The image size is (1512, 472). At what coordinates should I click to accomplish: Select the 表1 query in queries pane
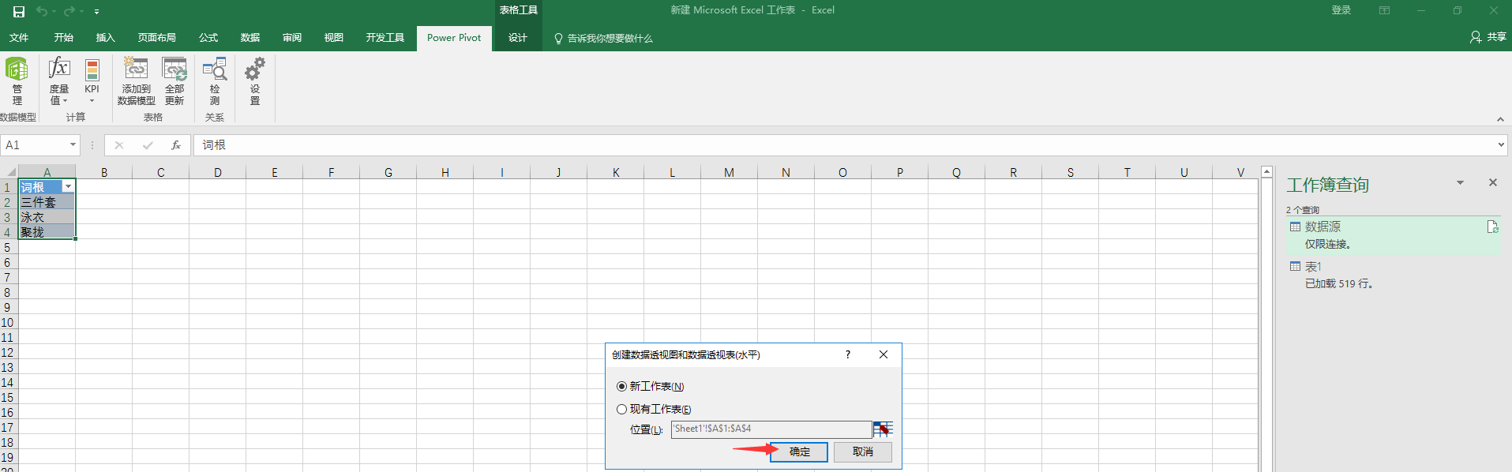pos(1394,275)
